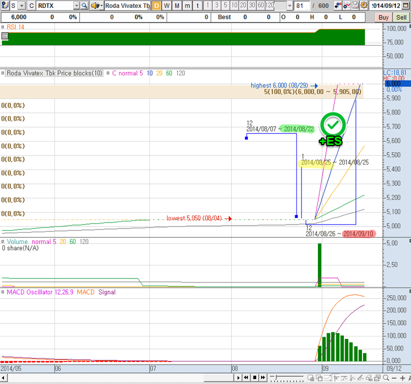Select the 'Roda Vivatex Tbk Price blocks(10)' label
Image resolution: width=411 pixels, height=384 pixels.
[54, 73]
